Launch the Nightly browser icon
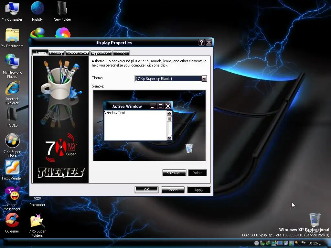This screenshot has width=331, height=248. click(x=37, y=11)
